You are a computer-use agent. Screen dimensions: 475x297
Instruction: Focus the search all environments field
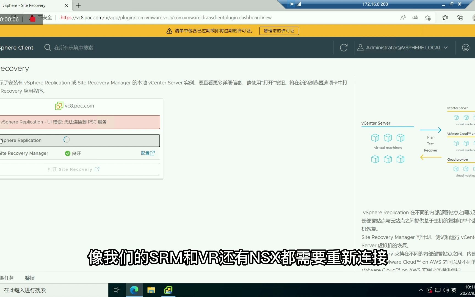click(74, 48)
